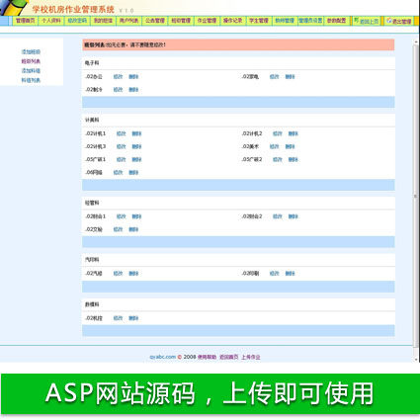Open the 公告管理 menu item
This screenshot has height=420, width=420.
coord(155,21)
